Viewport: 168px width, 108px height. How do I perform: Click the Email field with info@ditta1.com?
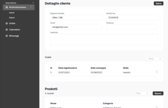[x=76, y=27]
